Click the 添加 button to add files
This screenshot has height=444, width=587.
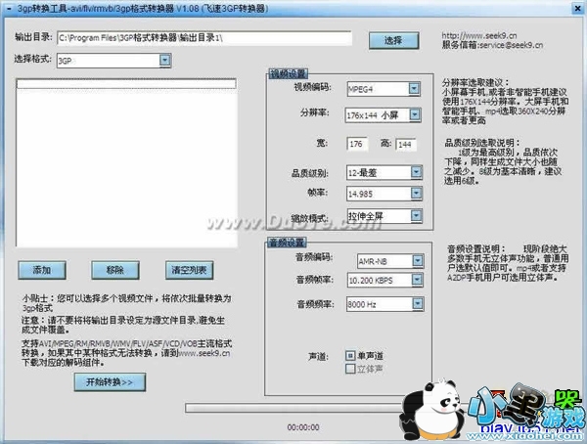(42, 270)
